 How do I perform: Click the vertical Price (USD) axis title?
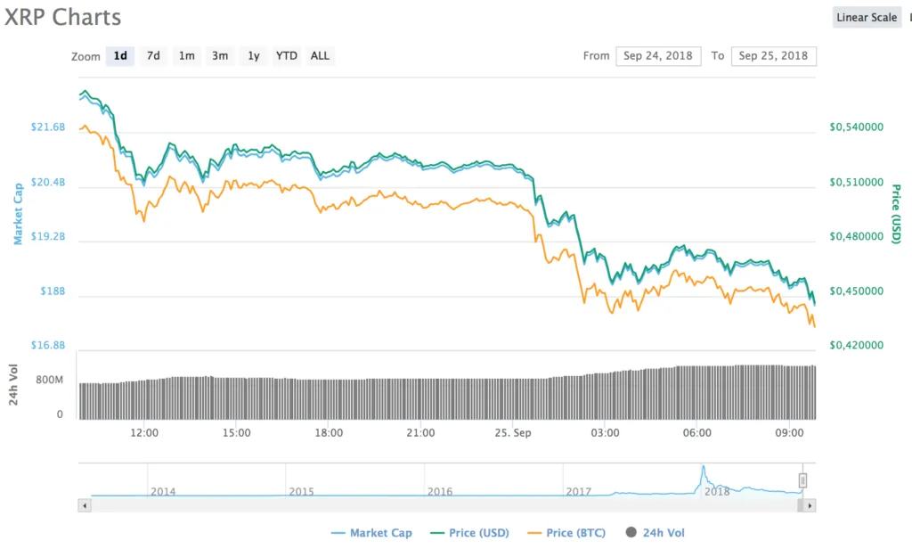click(896, 214)
